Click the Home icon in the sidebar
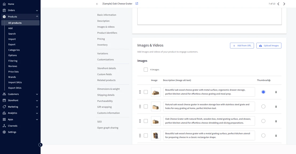Screen dimensions: 296x154 (4, 4)
